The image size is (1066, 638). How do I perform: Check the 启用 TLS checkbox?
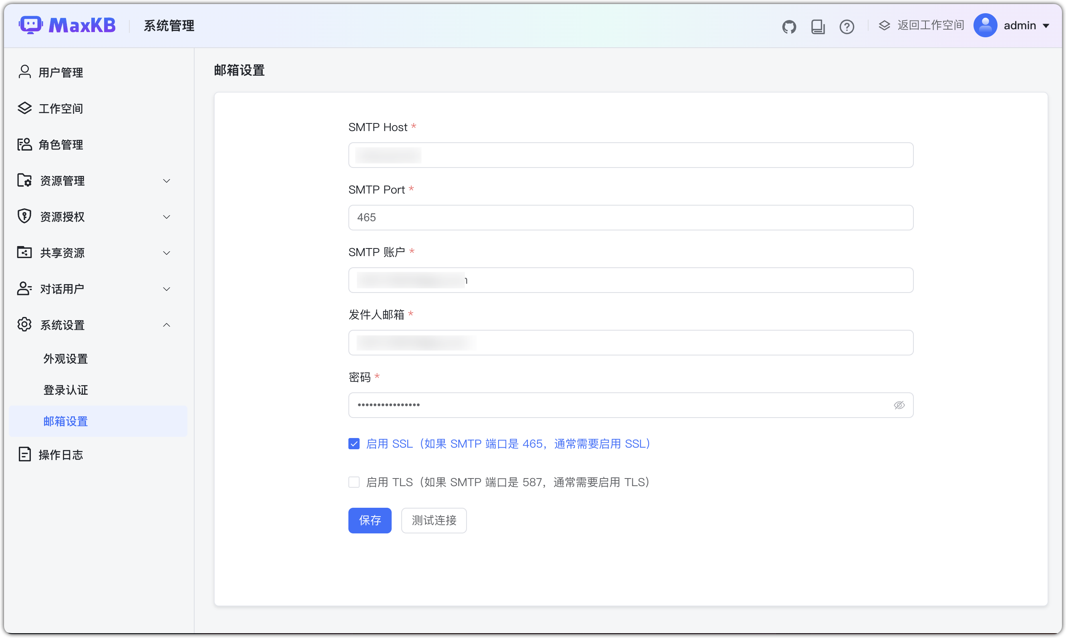[x=354, y=483]
